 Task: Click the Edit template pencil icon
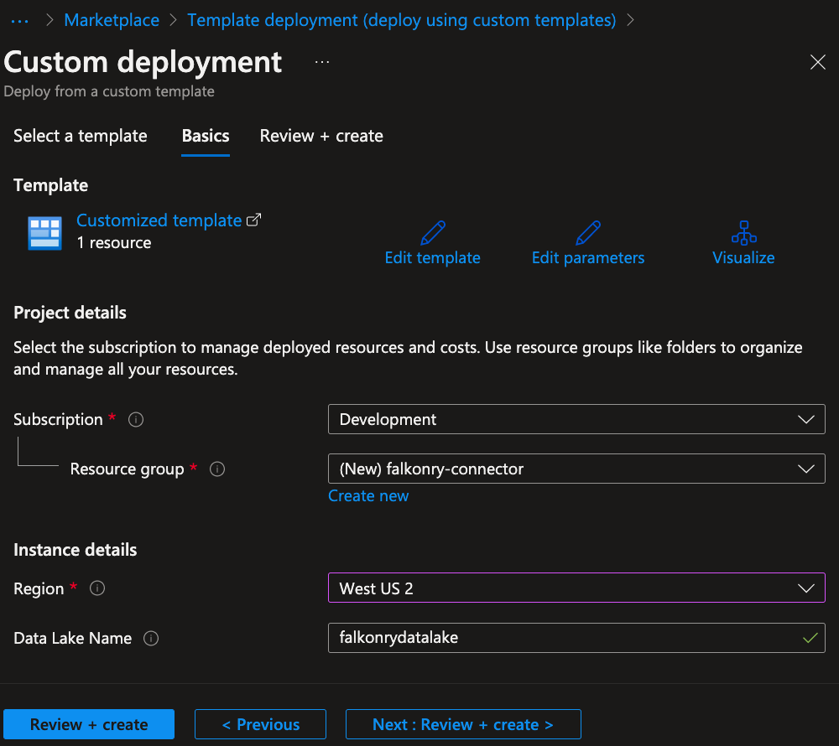coord(432,232)
